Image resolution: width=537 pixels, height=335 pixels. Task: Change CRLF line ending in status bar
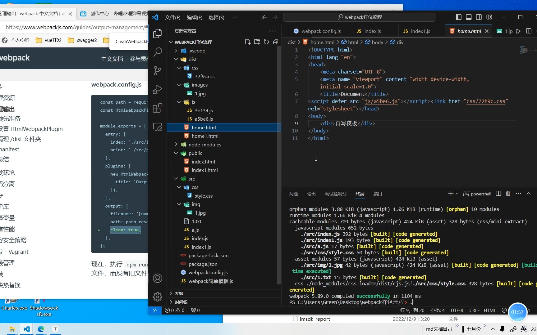474,310
